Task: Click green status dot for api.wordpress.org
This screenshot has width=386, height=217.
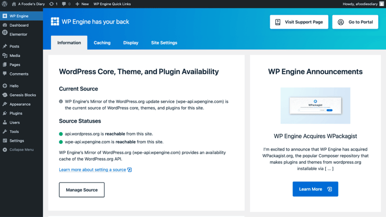Action: (x=61, y=134)
